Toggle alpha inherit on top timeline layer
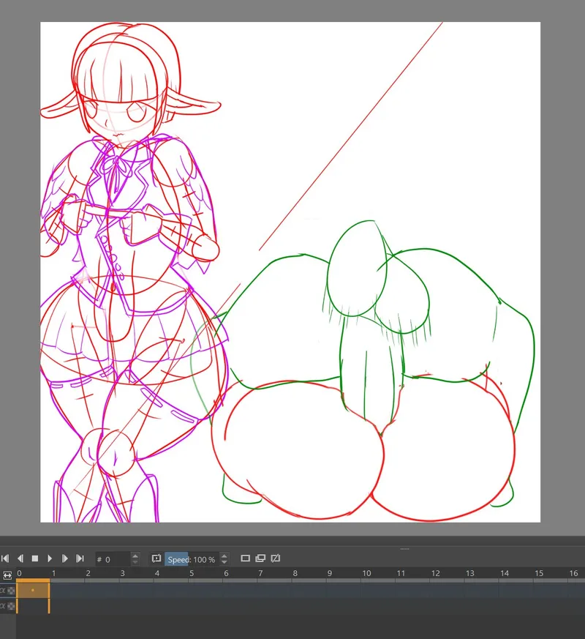Image resolution: width=585 pixels, height=639 pixels. [3, 590]
